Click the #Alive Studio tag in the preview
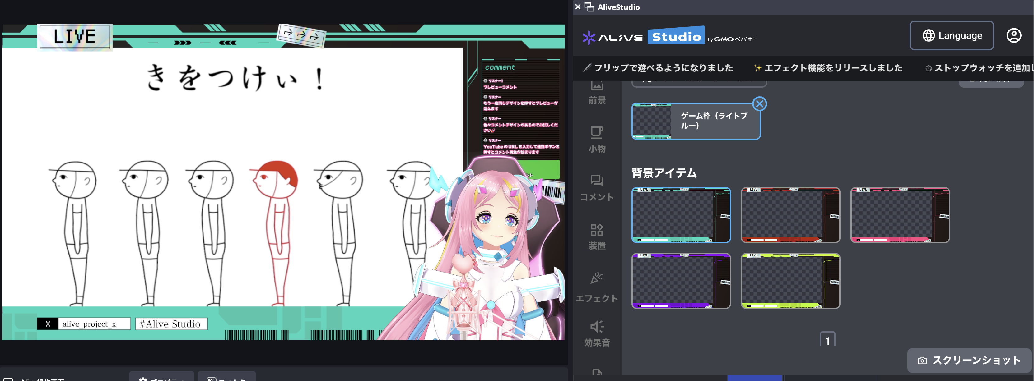 (x=171, y=324)
